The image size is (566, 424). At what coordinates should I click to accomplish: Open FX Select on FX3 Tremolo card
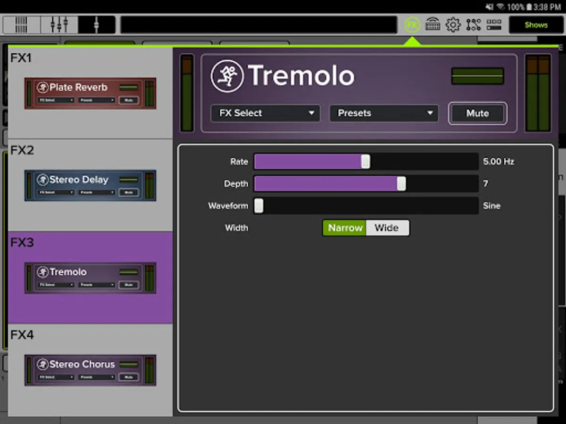click(56, 285)
